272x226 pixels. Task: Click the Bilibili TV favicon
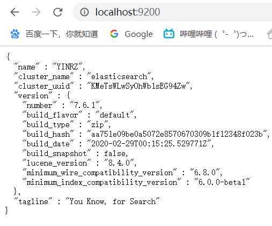click(x=169, y=34)
